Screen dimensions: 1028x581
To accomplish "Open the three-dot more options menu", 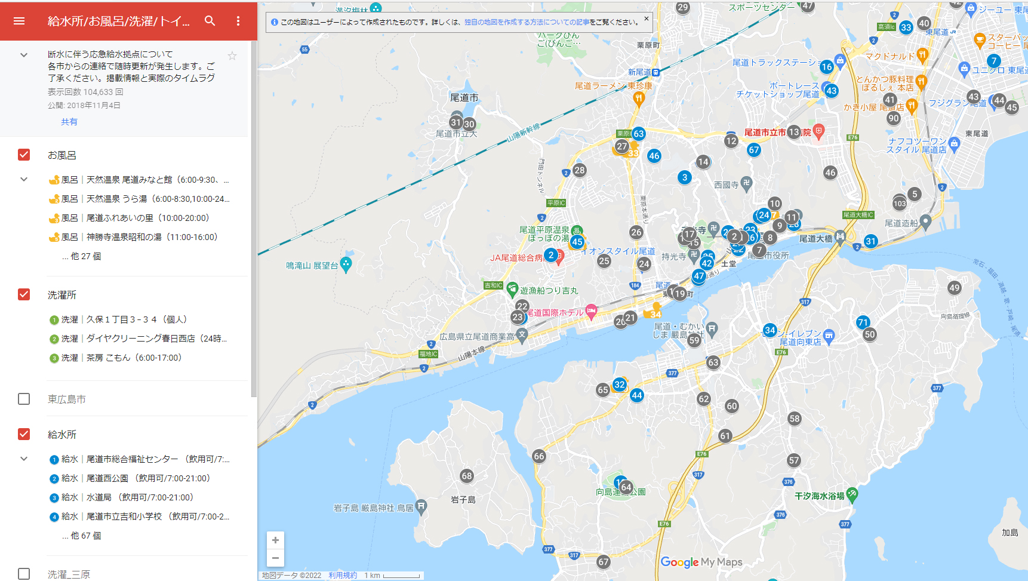I will click(x=238, y=21).
